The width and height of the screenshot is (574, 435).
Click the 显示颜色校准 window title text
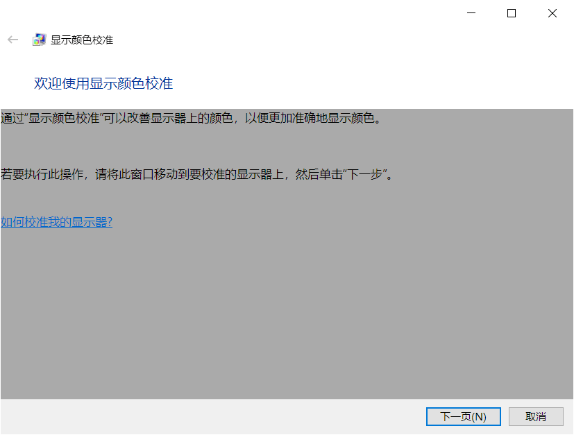coord(82,40)
